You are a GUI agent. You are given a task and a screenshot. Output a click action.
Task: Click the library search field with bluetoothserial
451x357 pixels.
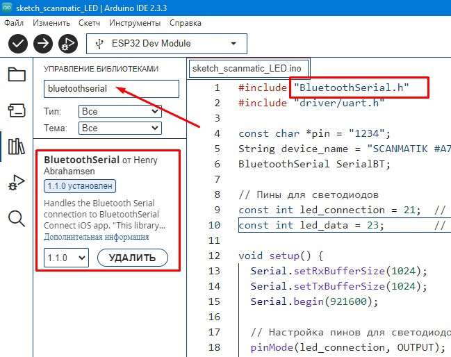[111, 89]
